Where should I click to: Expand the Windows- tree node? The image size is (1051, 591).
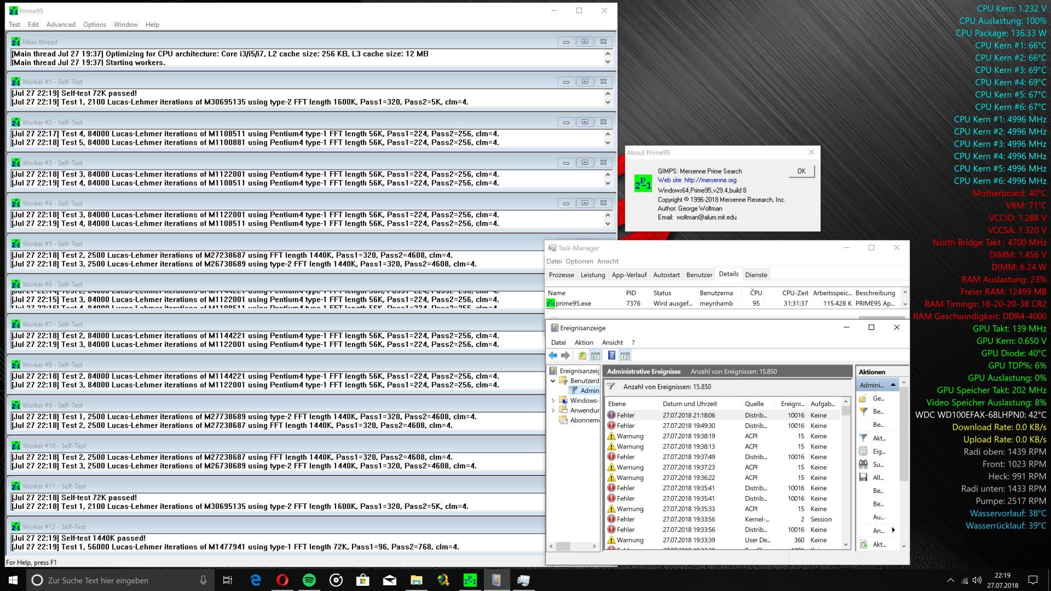553,400
